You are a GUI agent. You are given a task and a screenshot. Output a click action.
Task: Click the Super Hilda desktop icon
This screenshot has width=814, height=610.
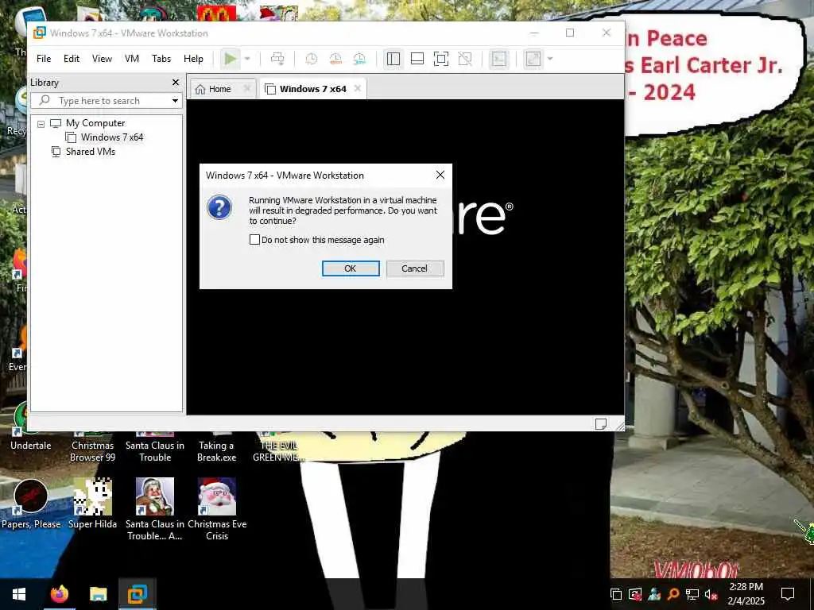(x=92, y=504)
